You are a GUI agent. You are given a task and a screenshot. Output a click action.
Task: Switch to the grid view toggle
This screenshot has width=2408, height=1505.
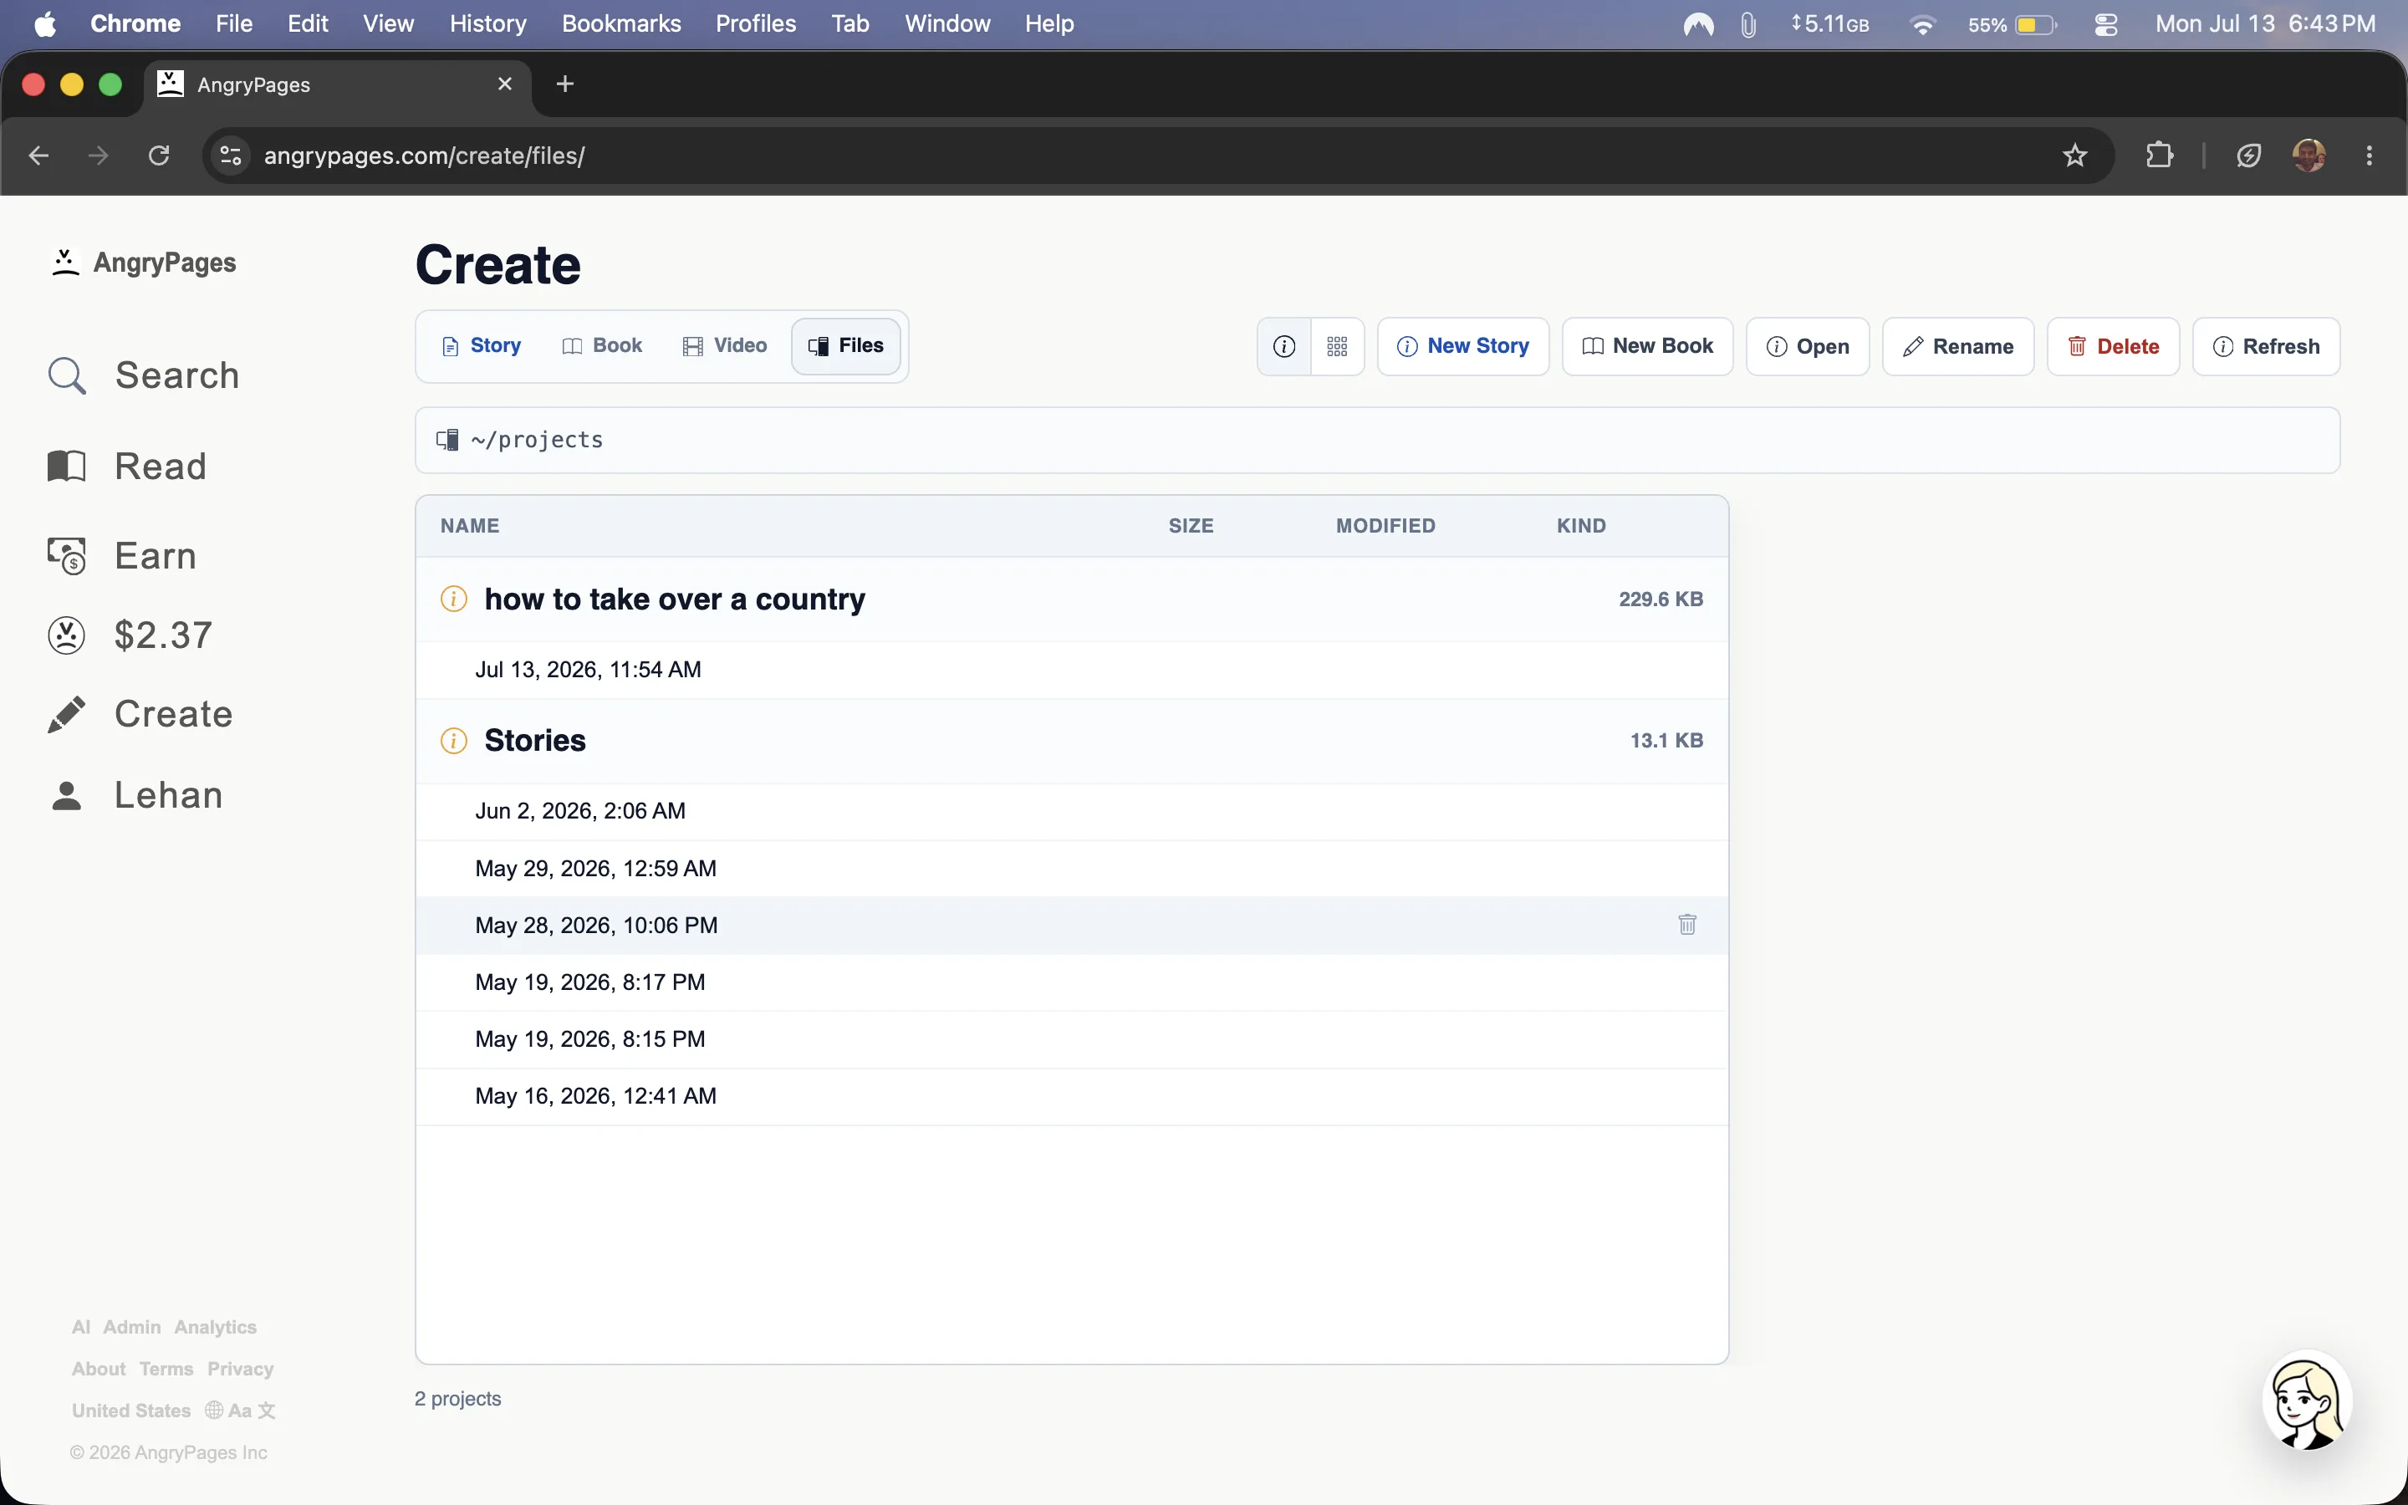tap(1337, 346)
